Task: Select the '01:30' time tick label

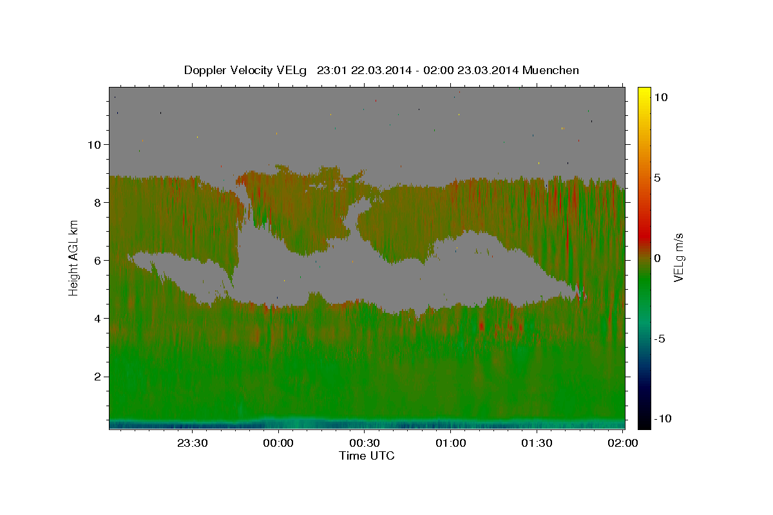Action: 537,443
